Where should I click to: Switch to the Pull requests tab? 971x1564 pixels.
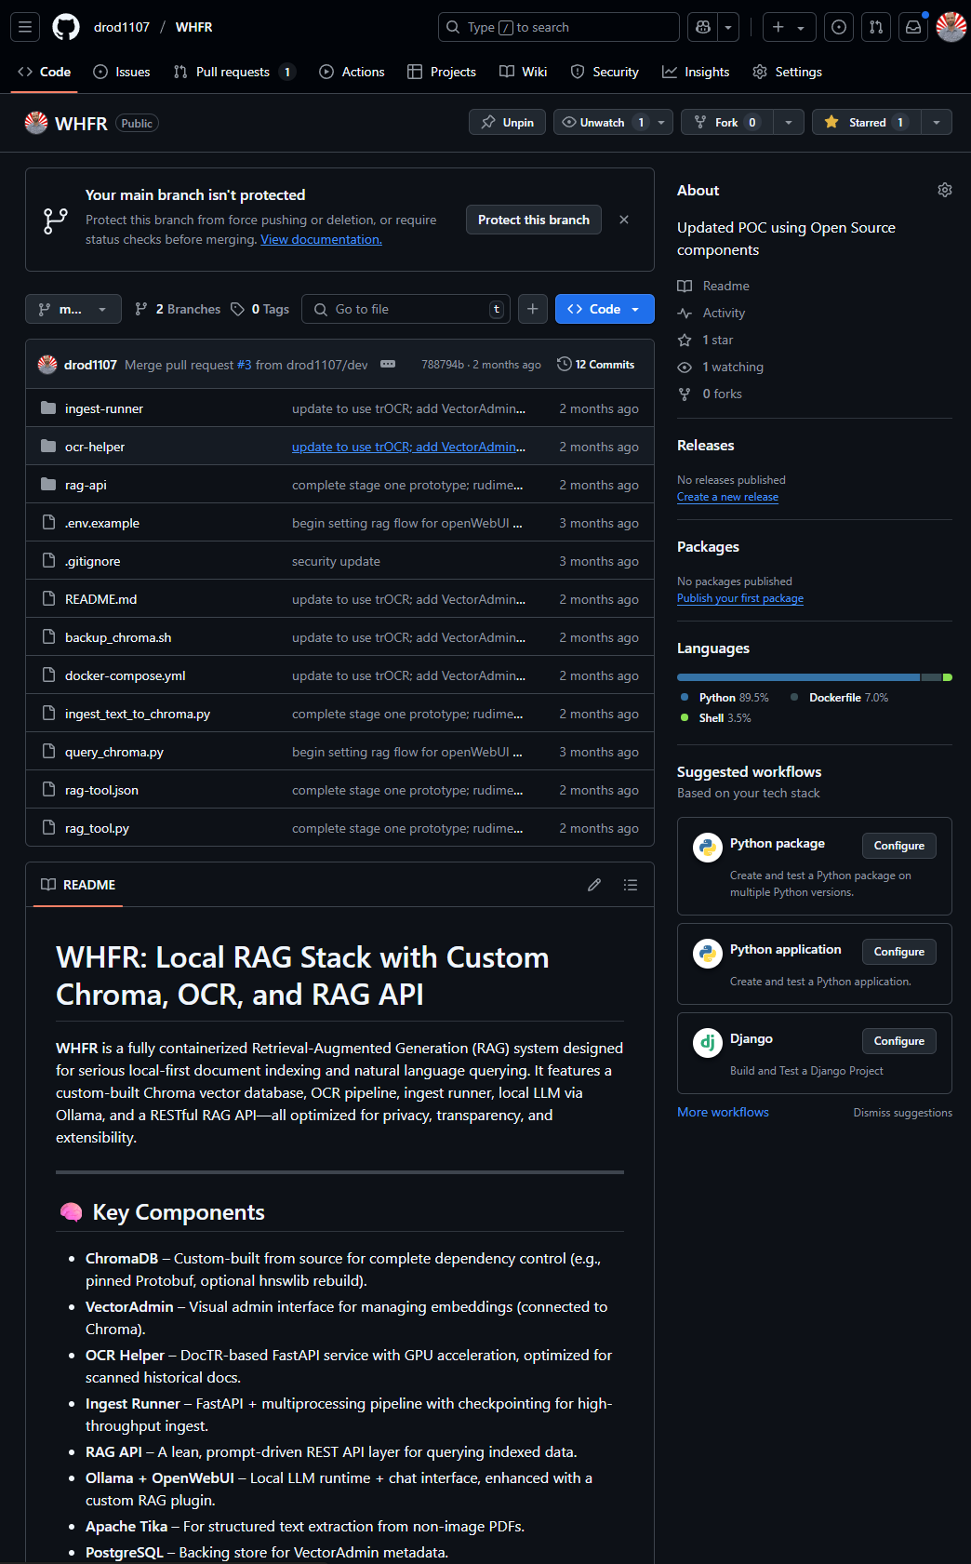(233, 72)
